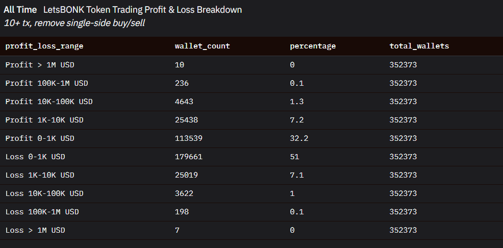Viewport: 503px width, 248px height.
Task: Click wallet count value 25438
Action: 186,120
